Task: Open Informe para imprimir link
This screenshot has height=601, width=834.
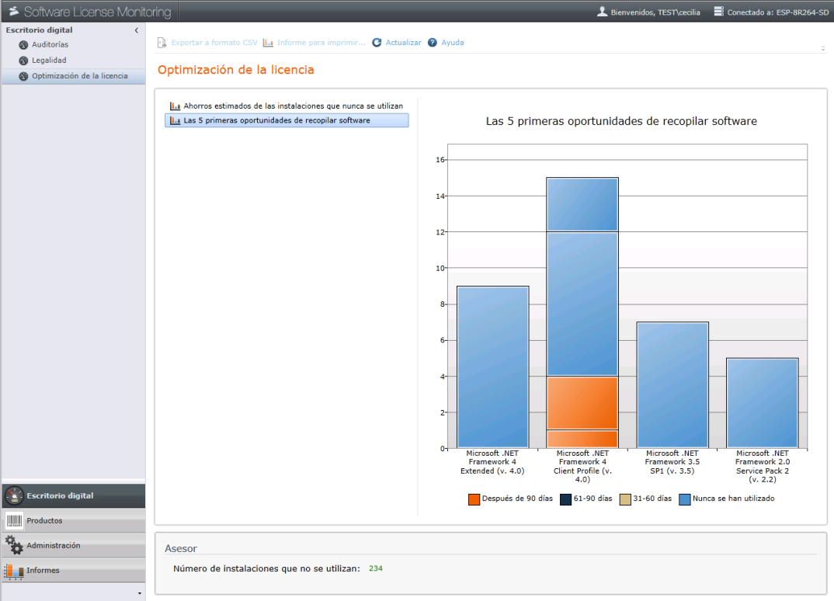Action: tap(321, 43)
